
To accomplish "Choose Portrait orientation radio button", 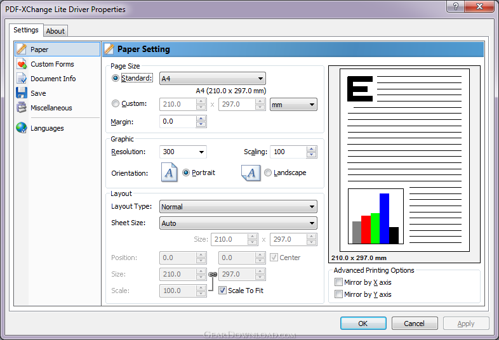I will [x=186, y=173].
